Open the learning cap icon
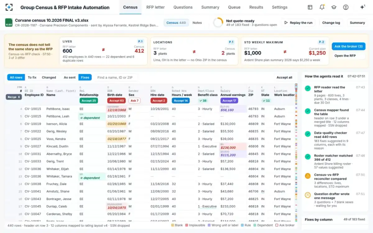 click(334, 7)
